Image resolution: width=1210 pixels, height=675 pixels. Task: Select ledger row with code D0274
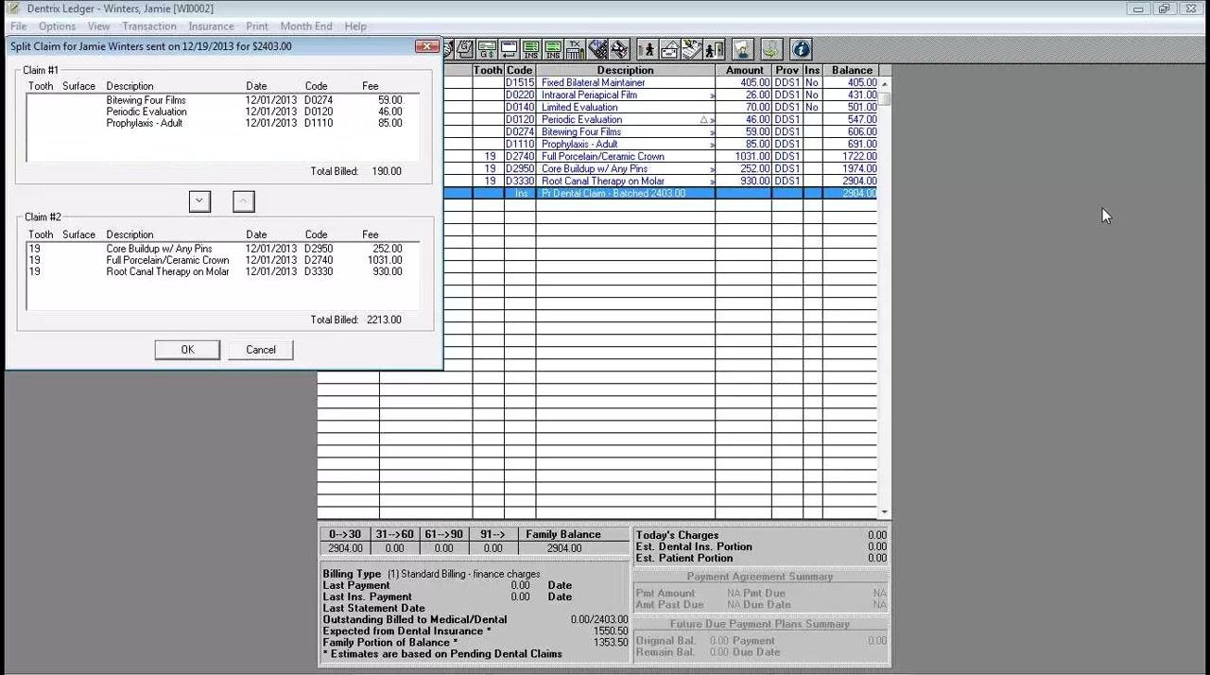click(x=660, y=132)
